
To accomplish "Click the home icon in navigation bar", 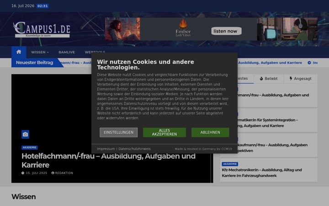I will coord(19,52).
